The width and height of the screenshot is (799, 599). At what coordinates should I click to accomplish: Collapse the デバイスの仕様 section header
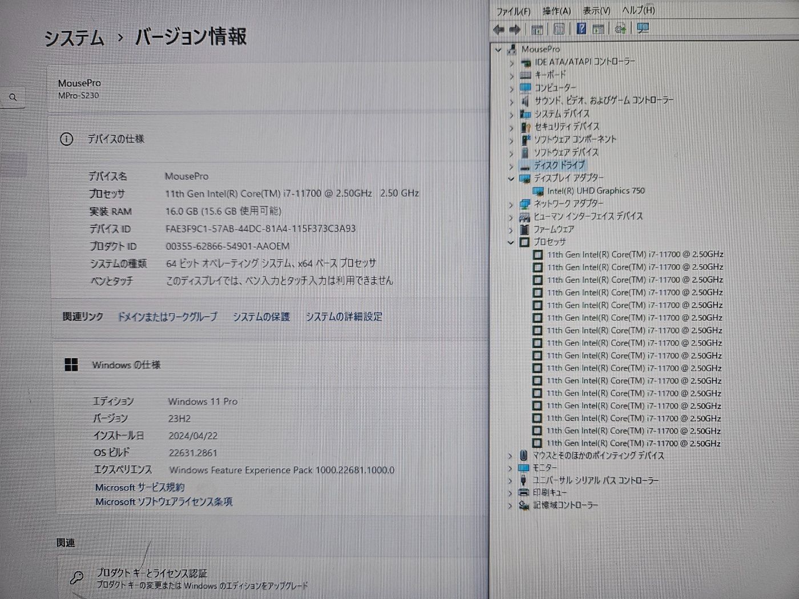tap(268, 139)
